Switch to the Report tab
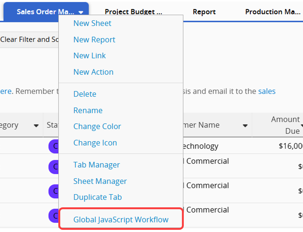 pos(204,12)
